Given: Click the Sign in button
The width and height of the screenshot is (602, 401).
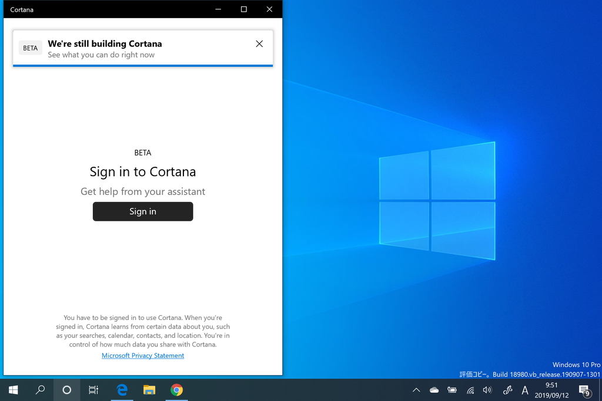Looking at the screenshot, I should [x=142, y=211].
